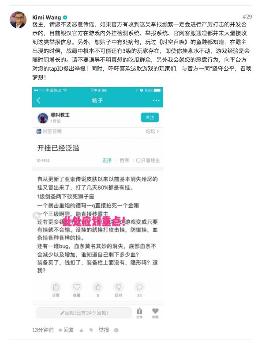Tap the back arrow in the 帖子 header
258x347 pixels.
tap(39, 100)
